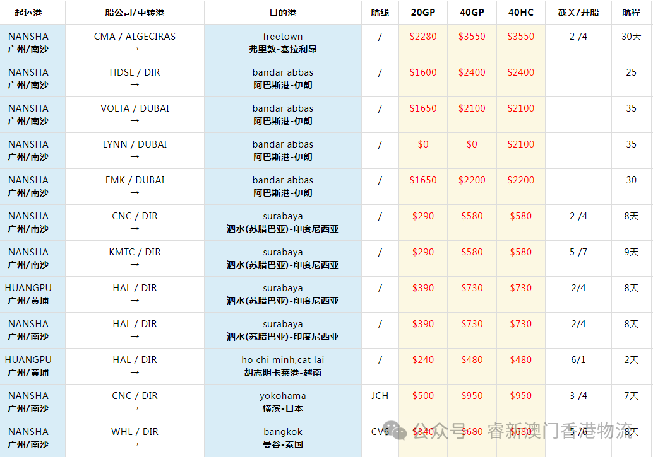Select CNC / DIR in the surabaya row
The width and height of the screenshot is (653, 457).
[x=135, y=223]
